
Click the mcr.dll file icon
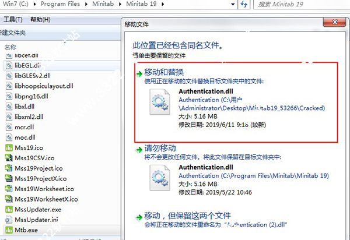tap(9, 127)
